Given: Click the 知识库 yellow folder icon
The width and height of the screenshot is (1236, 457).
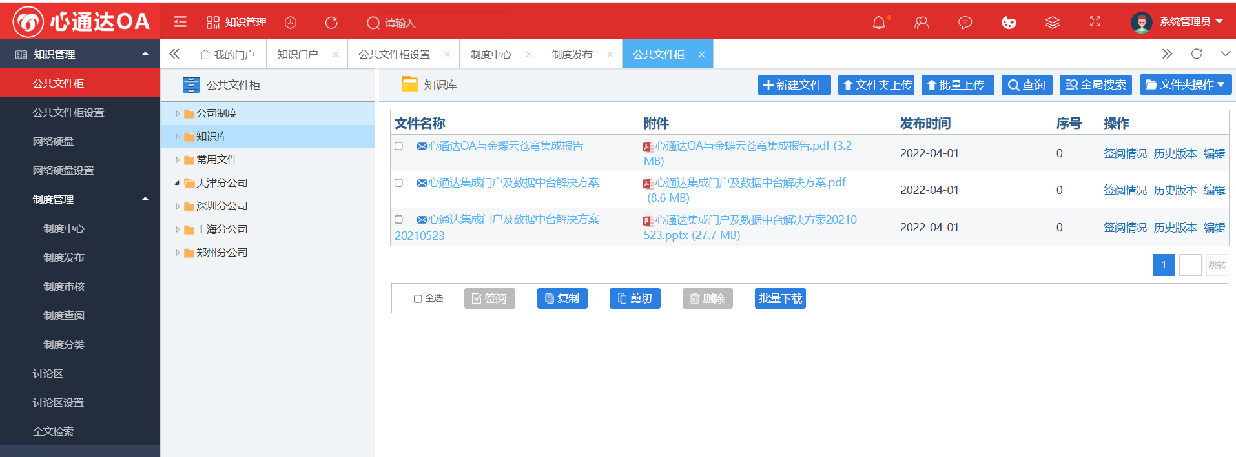Looking at the screenshot, I should pos(409,84).
